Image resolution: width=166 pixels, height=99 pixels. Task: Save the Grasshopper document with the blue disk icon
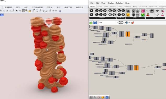pyautogui.click(x=95, y=23)
